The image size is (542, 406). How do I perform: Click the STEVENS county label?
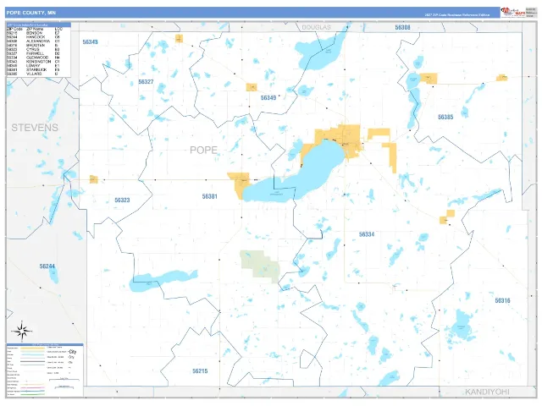click(35, 128)
